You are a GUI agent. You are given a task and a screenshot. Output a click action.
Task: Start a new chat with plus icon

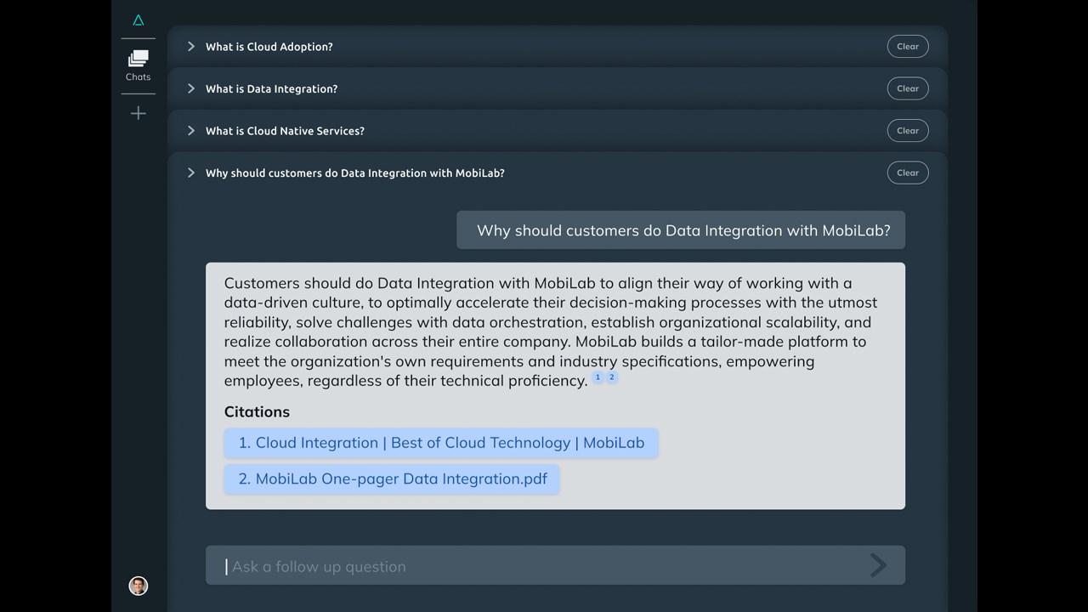click(139, 113)
